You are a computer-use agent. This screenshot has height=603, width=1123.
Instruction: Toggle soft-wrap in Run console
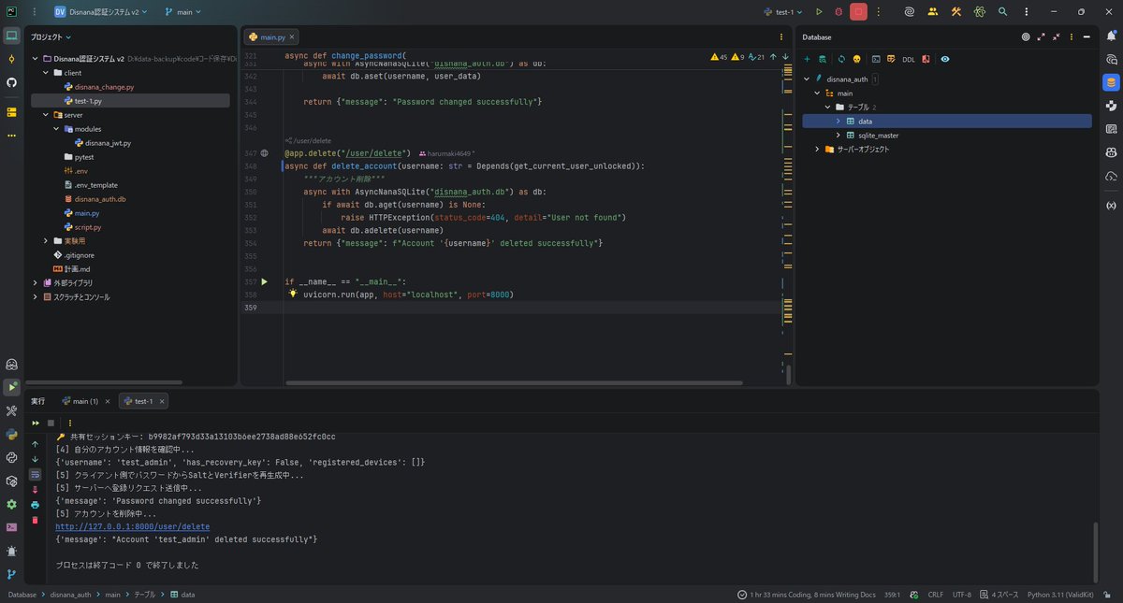[x=36, y=474]
